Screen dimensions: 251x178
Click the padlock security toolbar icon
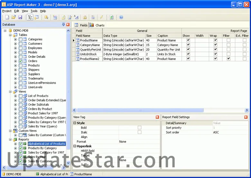85,17
